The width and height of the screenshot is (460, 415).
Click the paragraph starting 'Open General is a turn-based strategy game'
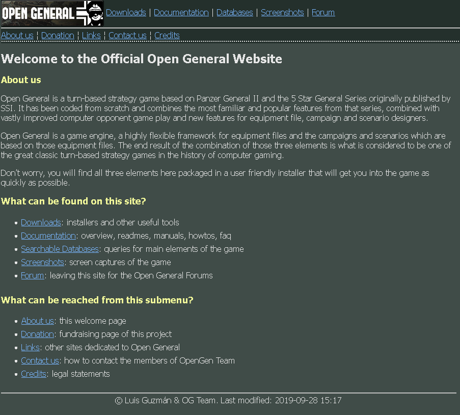click(226, 108)
